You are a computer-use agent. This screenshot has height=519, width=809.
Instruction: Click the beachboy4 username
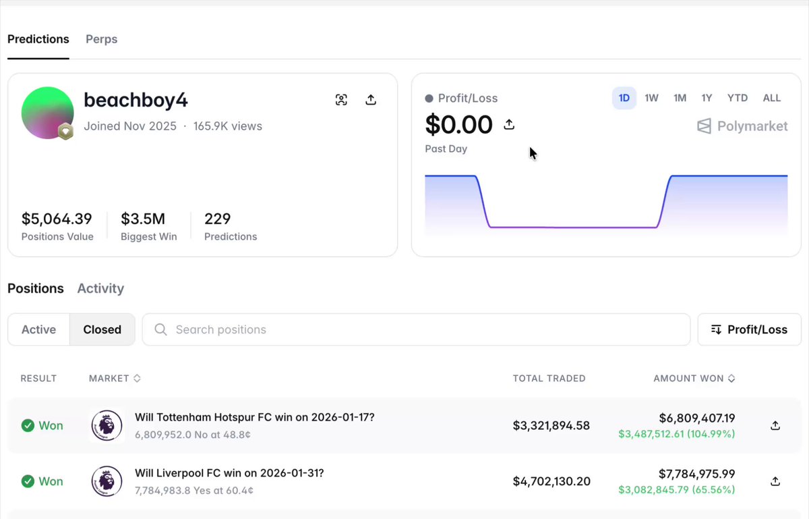click(x=136, y=100)
